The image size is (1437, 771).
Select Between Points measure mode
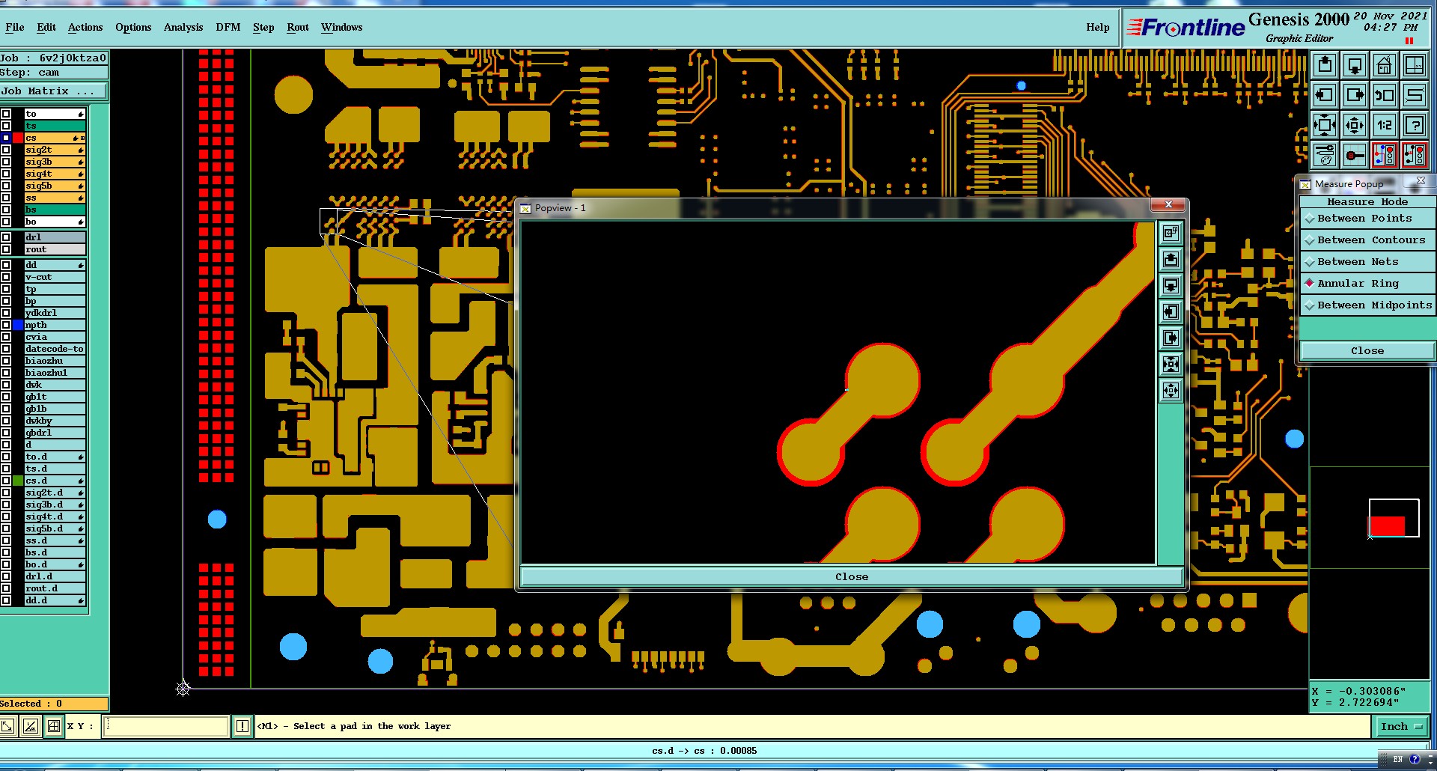(1367, 219)
